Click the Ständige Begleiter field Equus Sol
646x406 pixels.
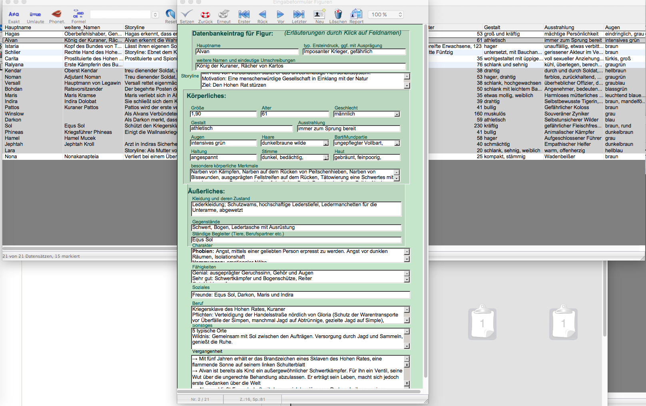coord(296,240)
